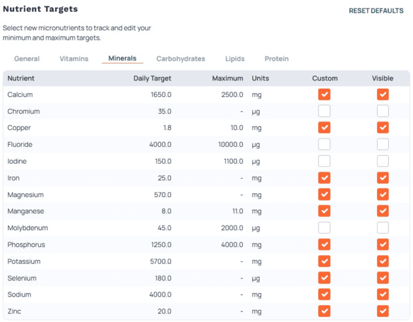Uncheck the Custom checkbox for Calcium
This screenshot has width=413, height=322.
click(324, 95)
